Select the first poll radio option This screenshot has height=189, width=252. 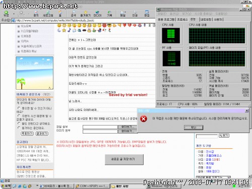tap(19, 108)
